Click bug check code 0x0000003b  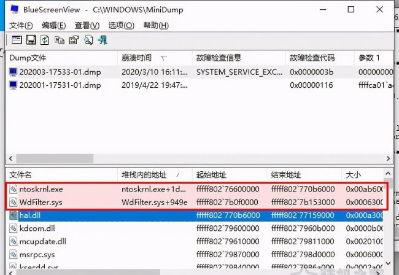(x=311, y=72)
